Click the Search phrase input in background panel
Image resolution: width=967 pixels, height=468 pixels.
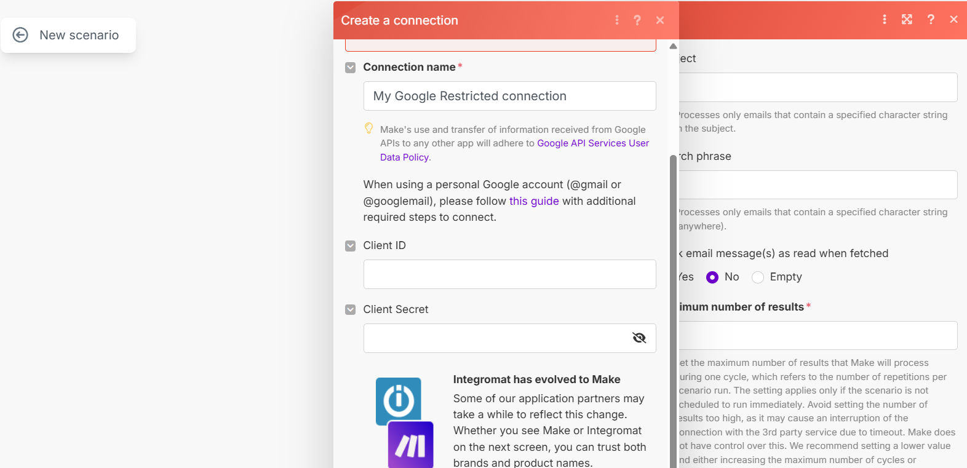point(818,184)
